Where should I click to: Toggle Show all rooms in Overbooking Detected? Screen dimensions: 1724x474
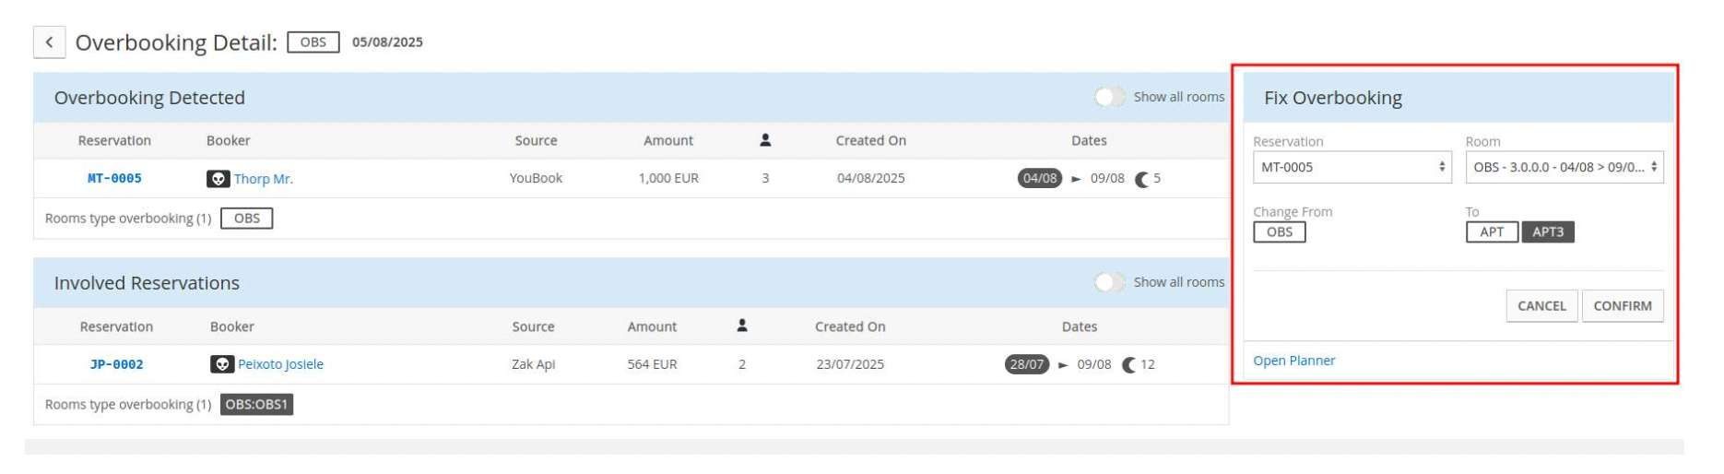click(1109, 97)
